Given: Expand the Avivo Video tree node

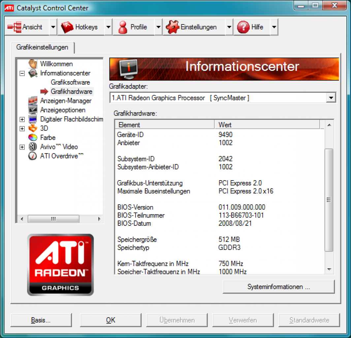Looking at the screenshot, I should click(22, 147).
